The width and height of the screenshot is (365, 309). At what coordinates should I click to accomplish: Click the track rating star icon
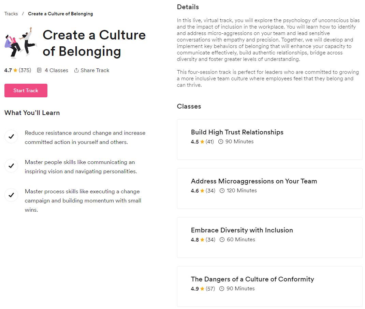(x=15, y=70)
